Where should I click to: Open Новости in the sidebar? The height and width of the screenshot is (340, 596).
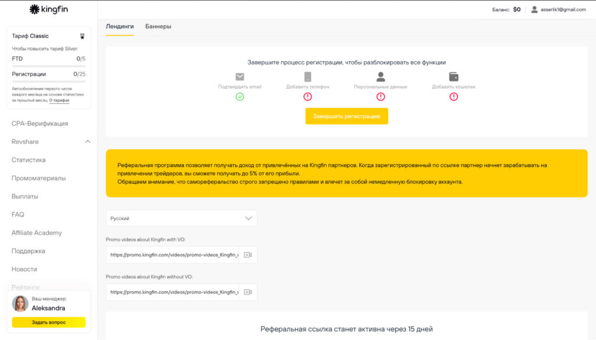click(x=24, y=269)
